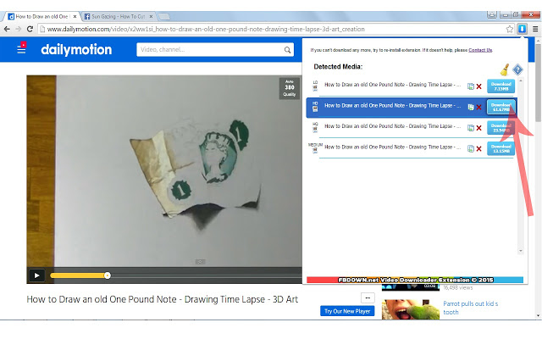This screenshot has width=542, height=339.
Task: Download the HD 61.67MB video
Action: (x=501, y=107)
